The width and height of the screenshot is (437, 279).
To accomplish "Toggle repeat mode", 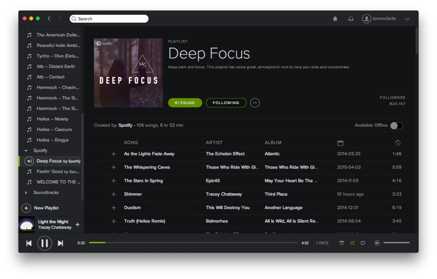I will point(363,243).
